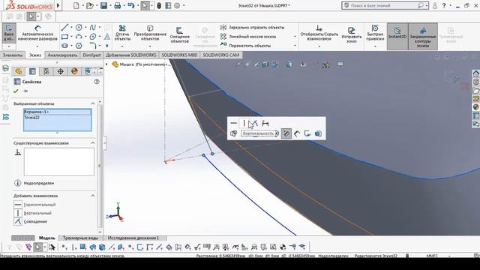Open the Трехмерные виды bottom tab
The height and width of the screenshot is (270, 480).
[80, 238]
